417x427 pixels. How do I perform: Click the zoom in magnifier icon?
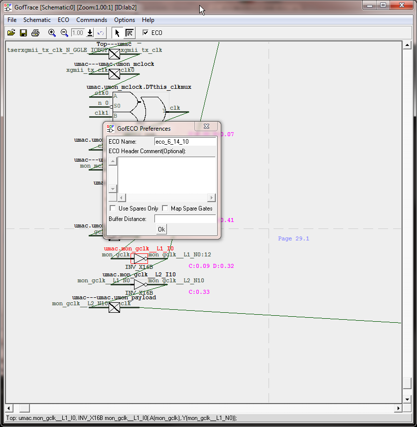52,33
